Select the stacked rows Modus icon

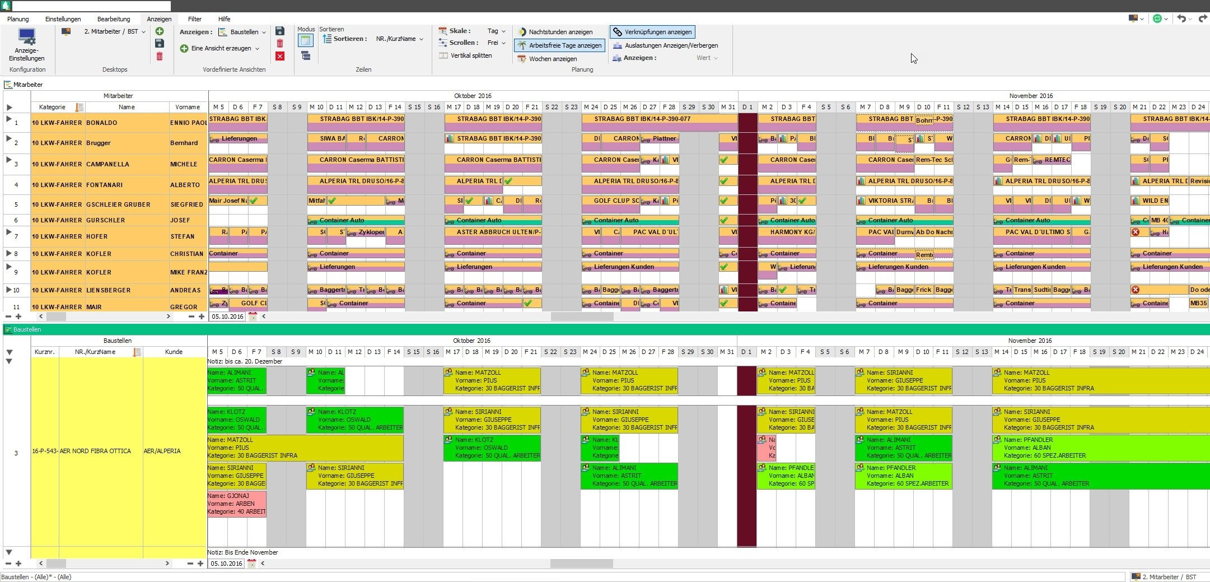(x=306, y=55)
